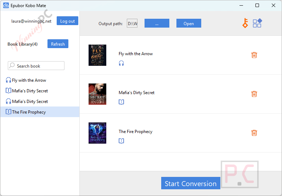The image size is (282, 196).
Task: Browse for output path with the ... button
Action: pyautogui.click(x=157, y=23)
